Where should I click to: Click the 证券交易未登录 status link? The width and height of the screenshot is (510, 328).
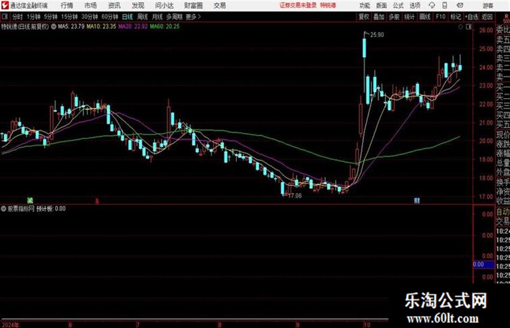(x=298, y=5)
